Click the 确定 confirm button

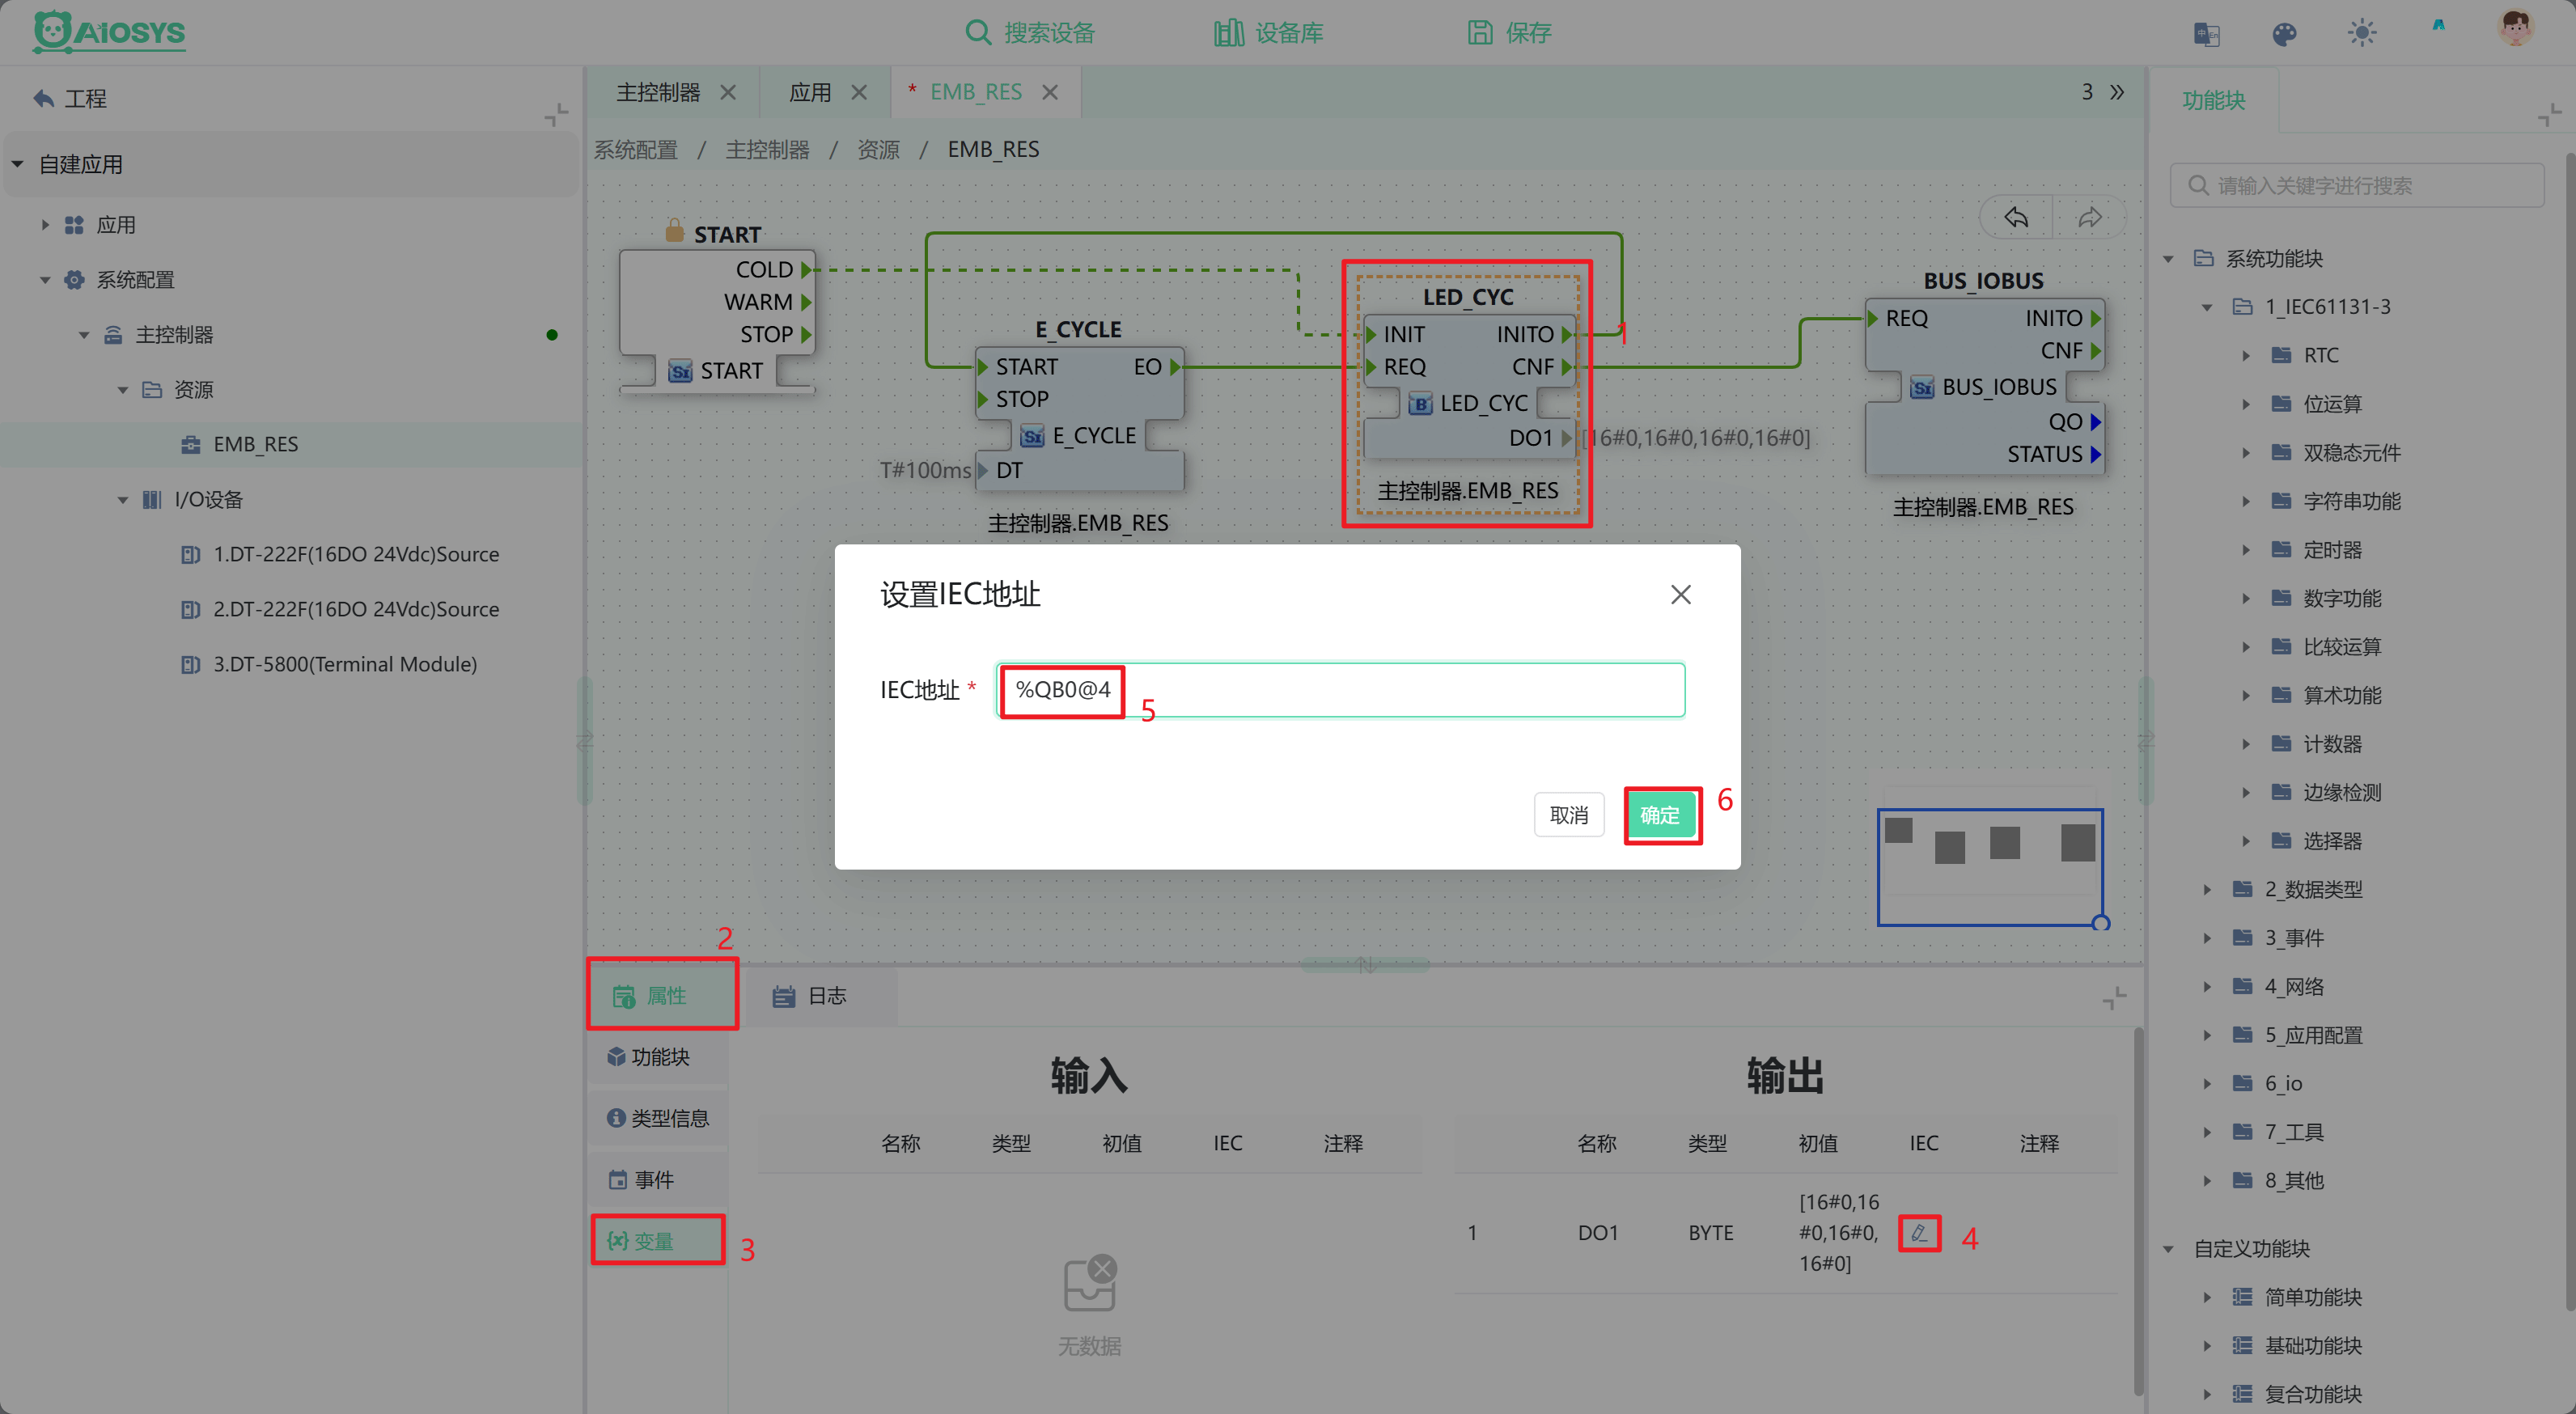pyautogui.click(x=1661, y=815)
